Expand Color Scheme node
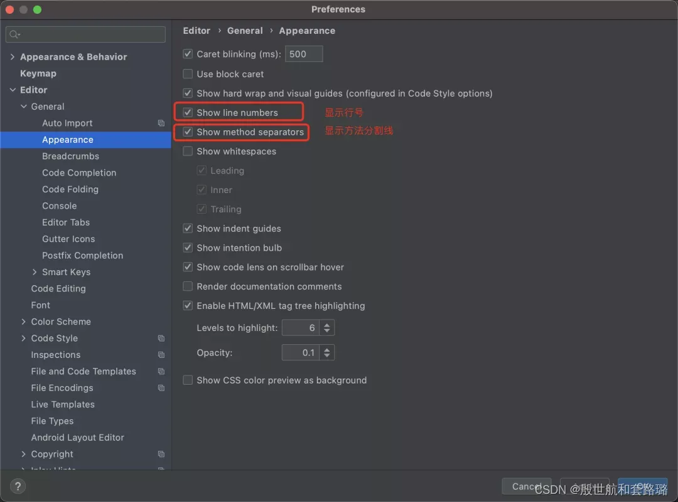The width and height of the screenshot is (678, 502). [x=24, y=322]
